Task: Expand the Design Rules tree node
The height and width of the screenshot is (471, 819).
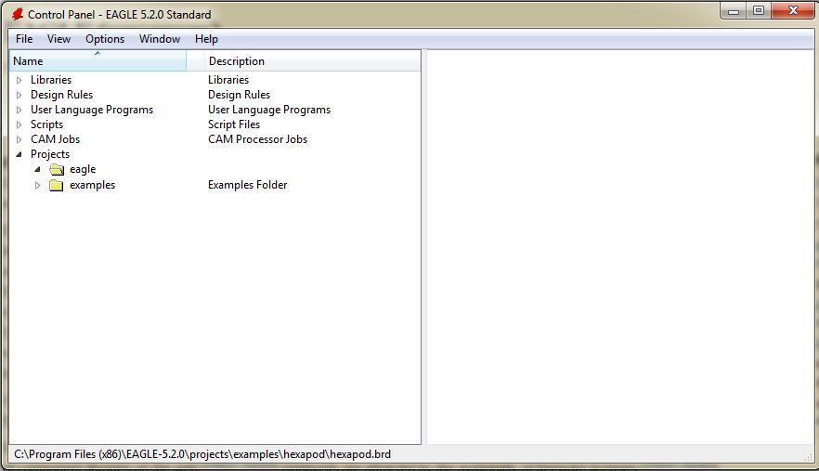Action: pos(19,95)
